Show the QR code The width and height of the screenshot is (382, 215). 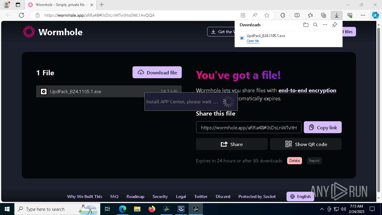[x=306, y=144]
